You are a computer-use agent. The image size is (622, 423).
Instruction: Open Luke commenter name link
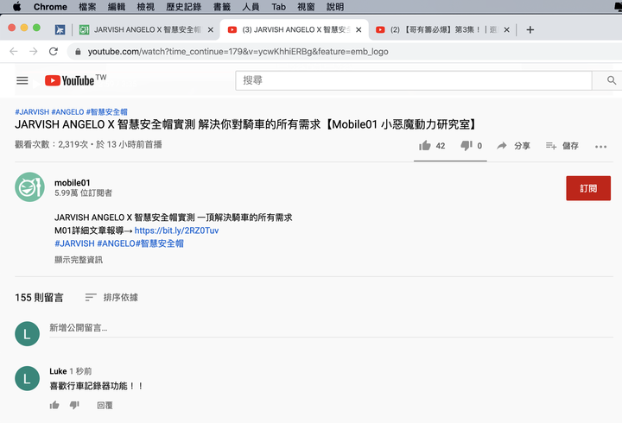tap(58, 371)
